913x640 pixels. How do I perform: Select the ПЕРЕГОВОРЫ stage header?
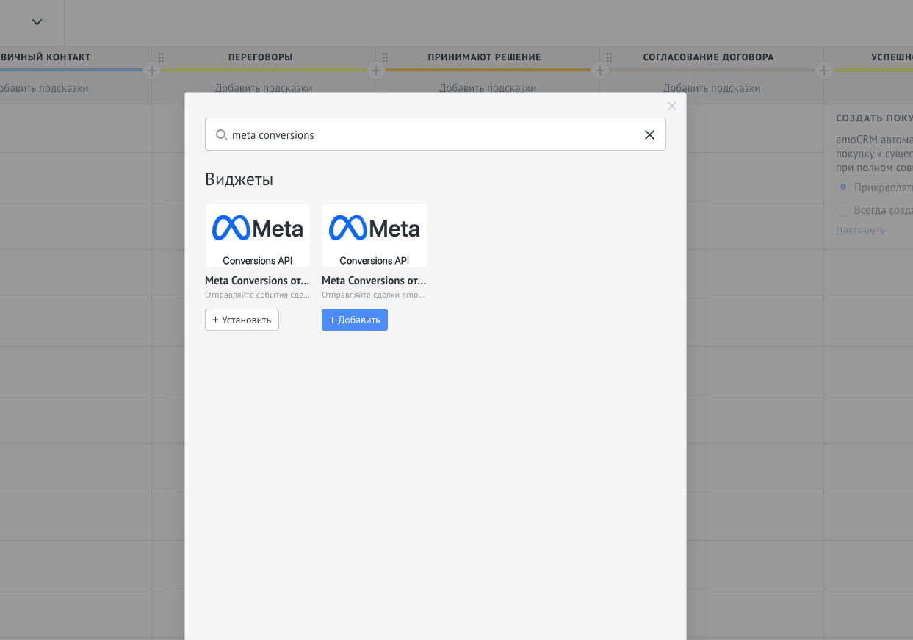[260, 57]
